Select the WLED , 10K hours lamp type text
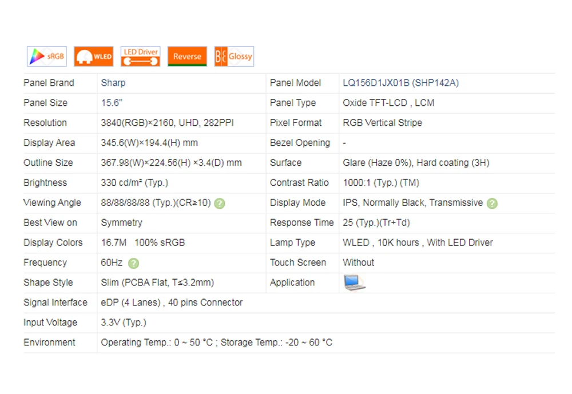The height and width of the screenshot is (394, 572). pos(418,243)
